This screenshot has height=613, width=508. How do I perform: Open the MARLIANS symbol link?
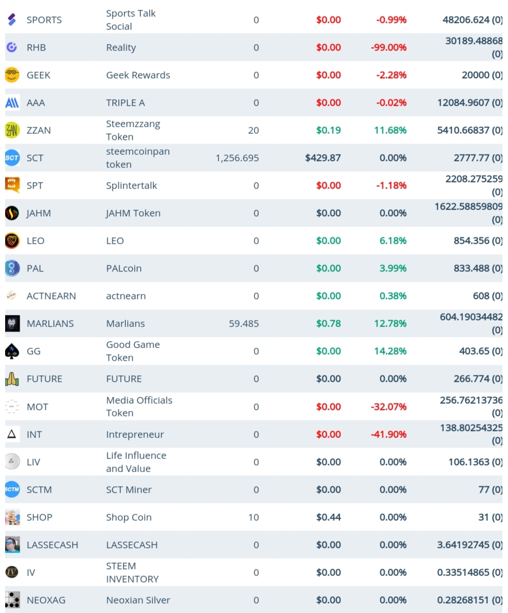50,323
